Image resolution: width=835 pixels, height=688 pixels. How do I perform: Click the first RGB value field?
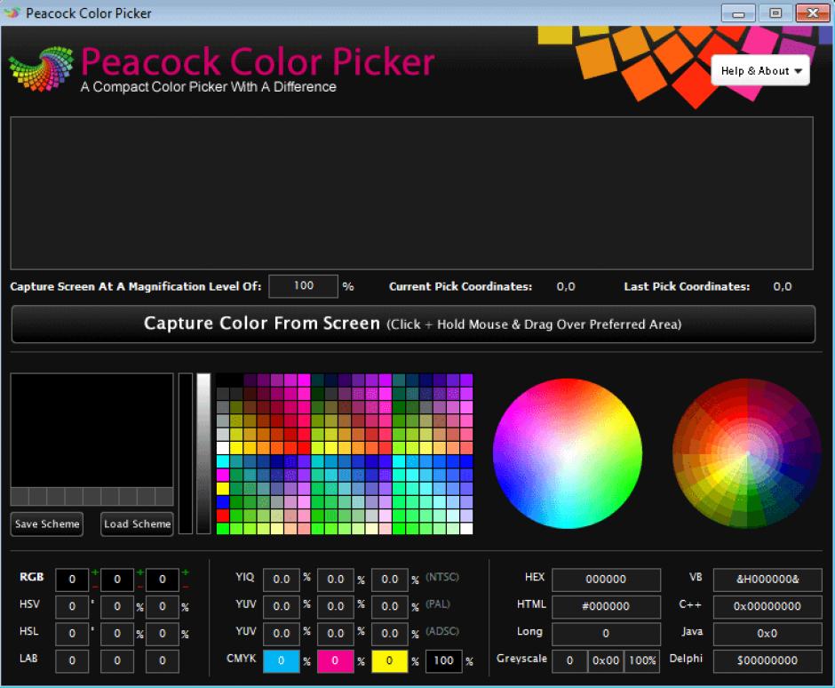tap(72, 580)
